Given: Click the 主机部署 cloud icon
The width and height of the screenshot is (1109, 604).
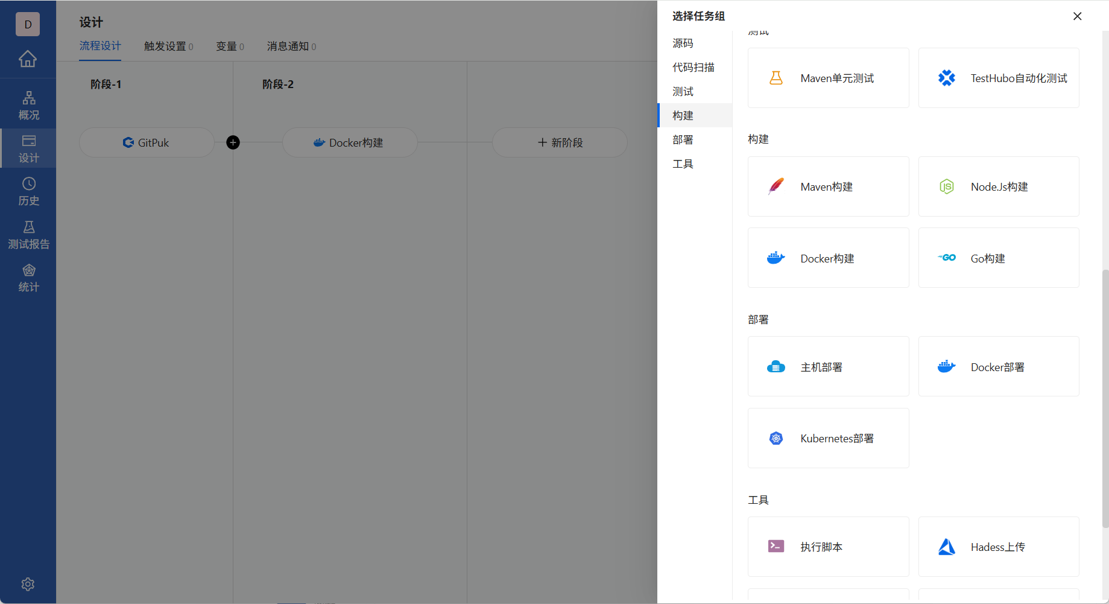Looking at the screenshot, I should (x=776, y=367).
